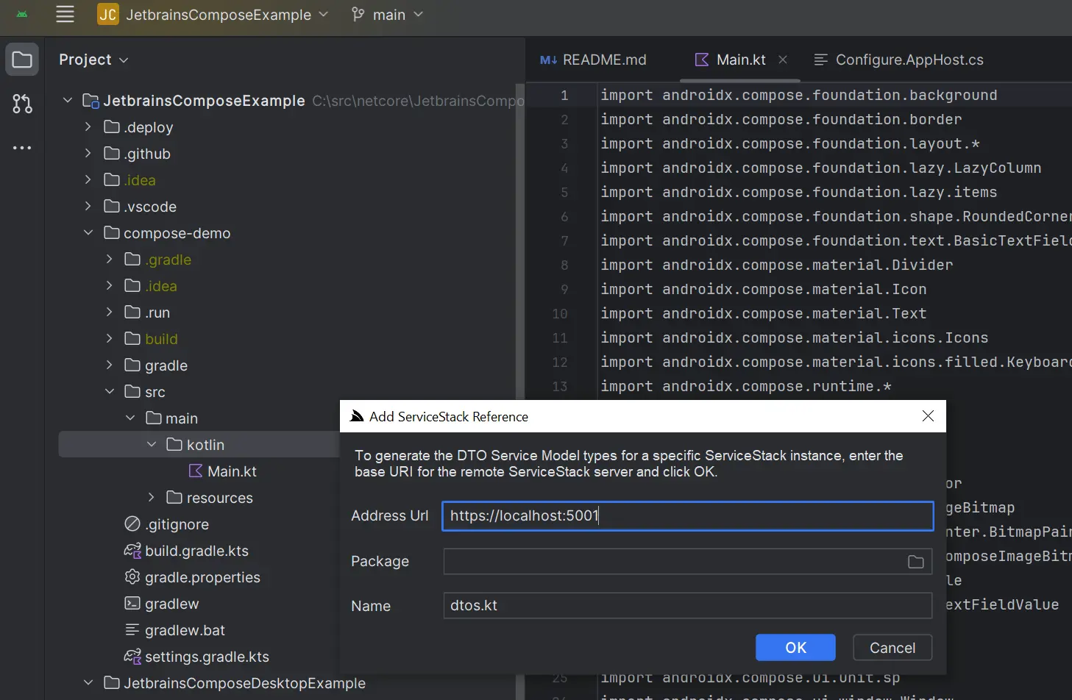
Task: Switch to the README.md tab
Action: [x=593, y=60]
